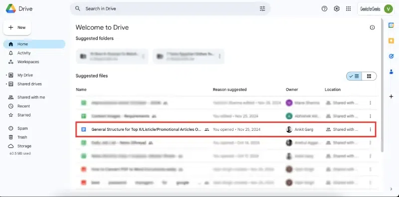Open more actions for the Oct 14 file
Screen dimensions: 399x197
pyautogui.click(x=370, y=143)
